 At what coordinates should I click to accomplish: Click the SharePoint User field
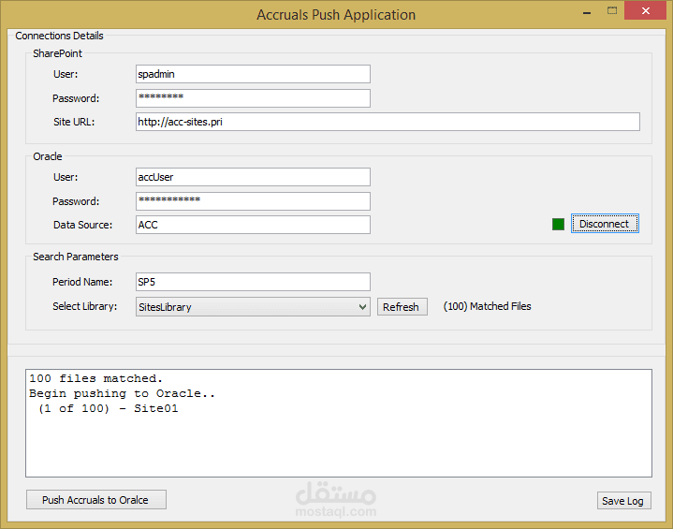click(x=253, y=74)
